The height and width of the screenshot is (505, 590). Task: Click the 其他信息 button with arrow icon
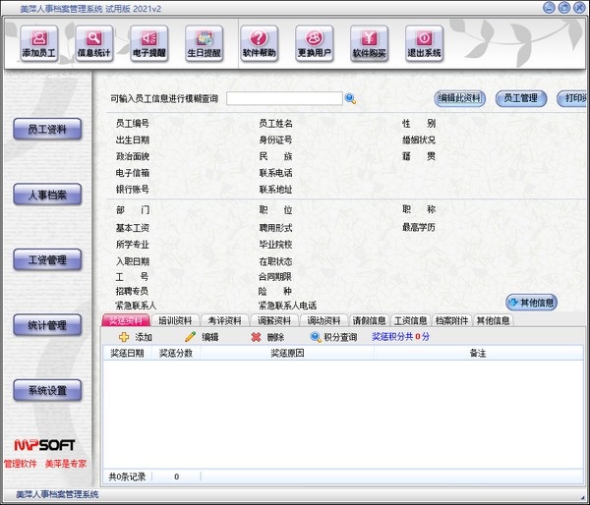tap(531, 303)
